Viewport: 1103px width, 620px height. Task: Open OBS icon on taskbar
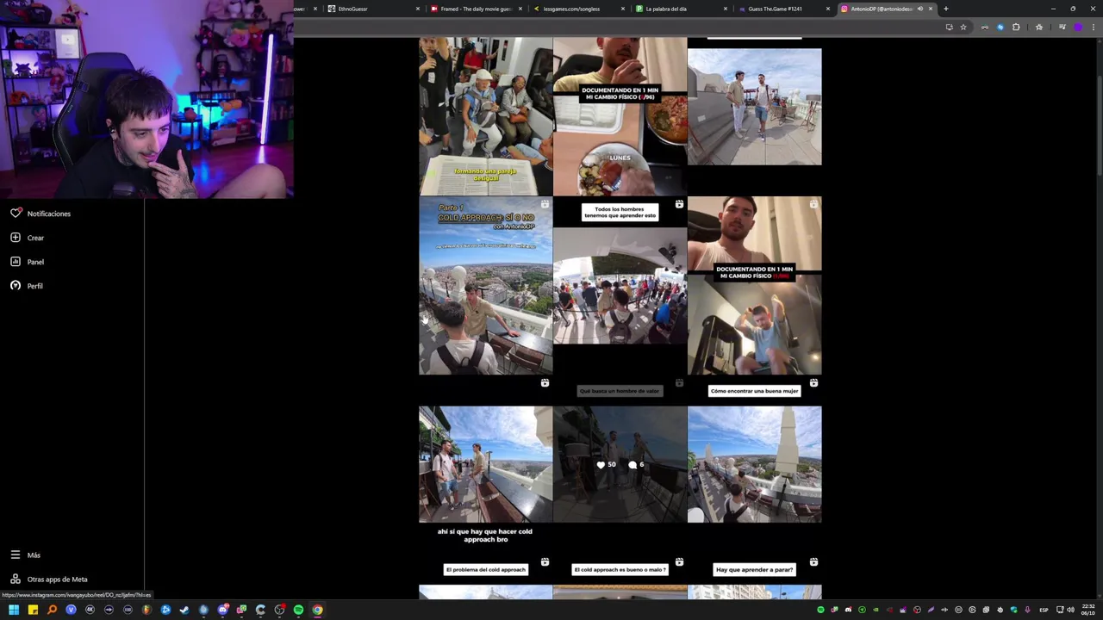tap(279, 610)
